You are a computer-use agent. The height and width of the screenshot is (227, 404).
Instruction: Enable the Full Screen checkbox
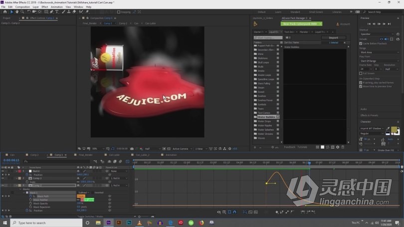tap(361, 73)
